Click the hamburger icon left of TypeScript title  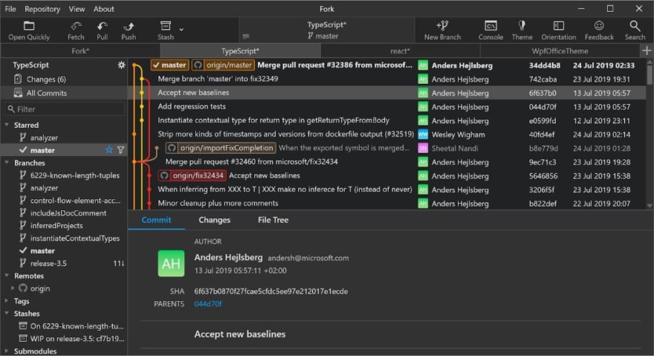pyautogui.click(x=246, y=36)
